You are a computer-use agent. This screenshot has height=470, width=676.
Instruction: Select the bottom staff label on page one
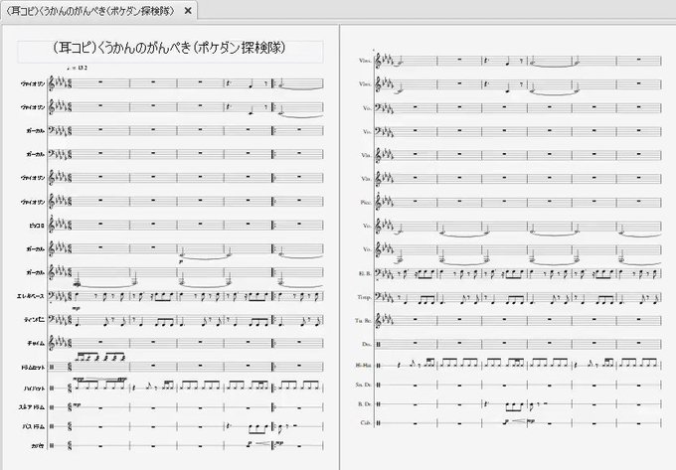(37, 446)
